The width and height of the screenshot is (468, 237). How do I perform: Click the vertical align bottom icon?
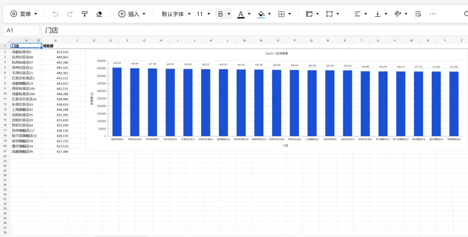pos(377,14)
